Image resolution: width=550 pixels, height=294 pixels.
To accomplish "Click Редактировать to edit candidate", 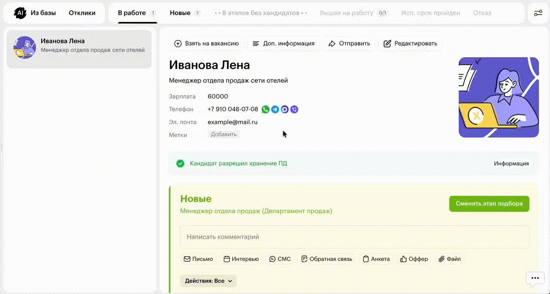I will 410,43.
